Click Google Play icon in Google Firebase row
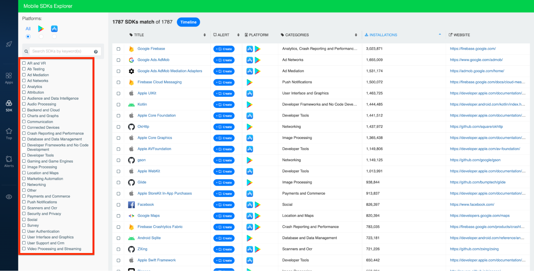This screenshot has width=534, height=271. [x=258, y=49]
